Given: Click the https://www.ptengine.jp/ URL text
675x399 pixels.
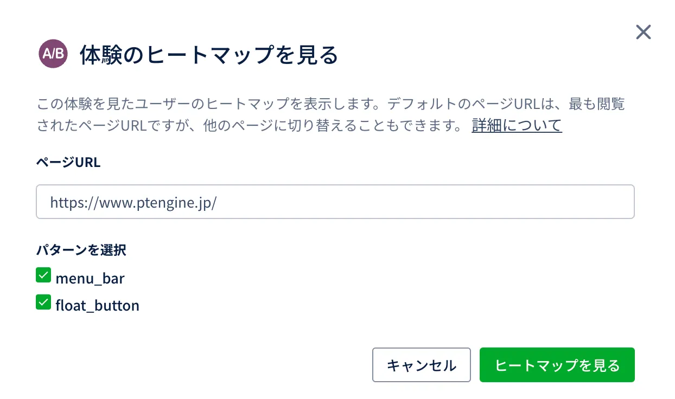Looking at the screenshot, I should pos(133,202).
